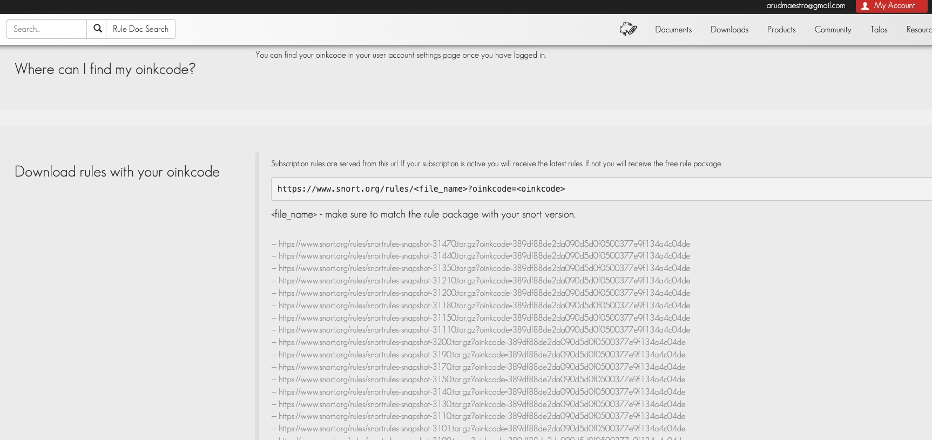This screenshot has width=932, height=440.
Task: Open the snortrules-snapshot-3130 download link
Action: [x=482, y=404]
